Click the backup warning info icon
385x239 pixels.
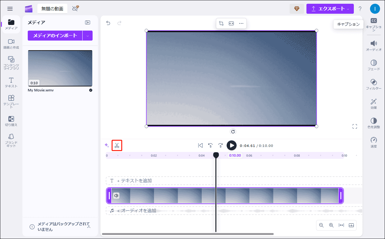click(x=32, y=227)
